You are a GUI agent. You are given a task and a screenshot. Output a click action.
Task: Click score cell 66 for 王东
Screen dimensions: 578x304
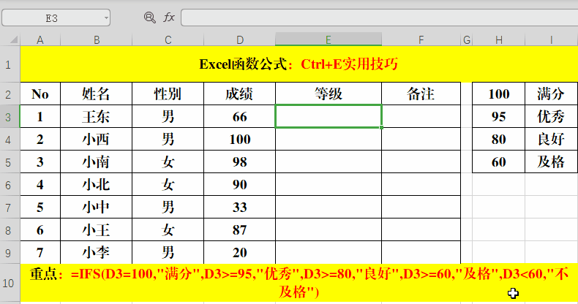(x=239, y=117)
